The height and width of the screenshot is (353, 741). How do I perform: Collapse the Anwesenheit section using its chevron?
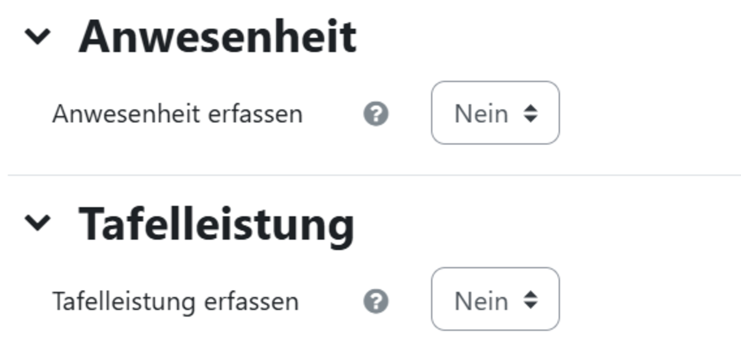click(38, 37)
